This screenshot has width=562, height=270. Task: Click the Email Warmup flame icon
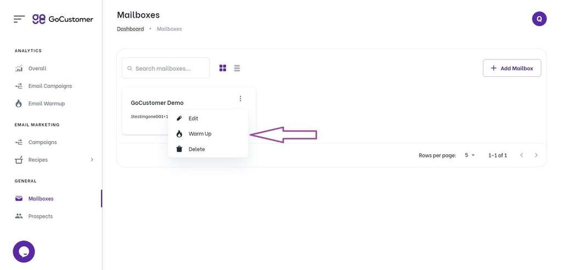pyautogui.click(x=19, y=103)
